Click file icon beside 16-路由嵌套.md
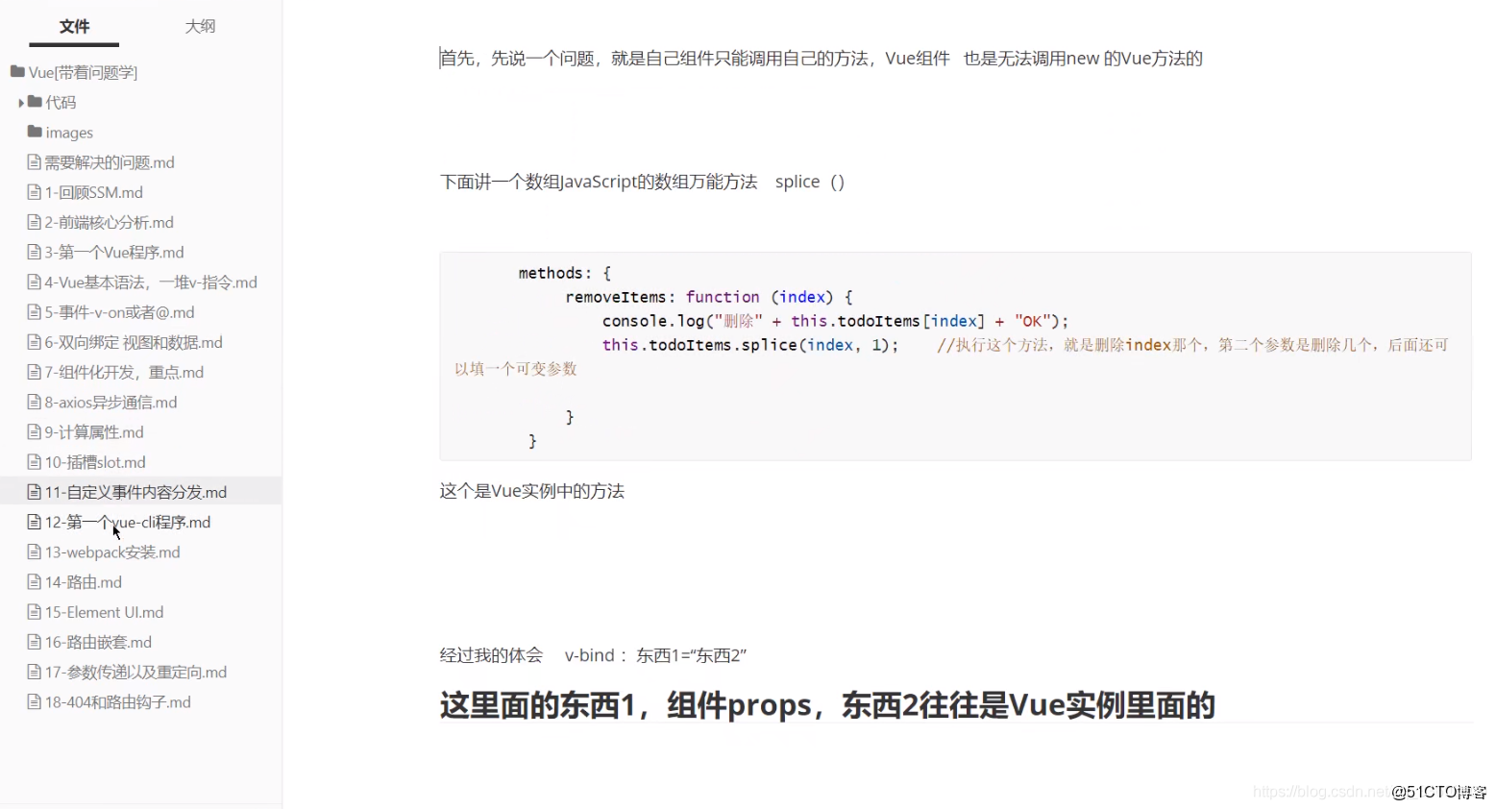Image resolution: width=1496 pixels, height=809 pixels. point(35,642)
